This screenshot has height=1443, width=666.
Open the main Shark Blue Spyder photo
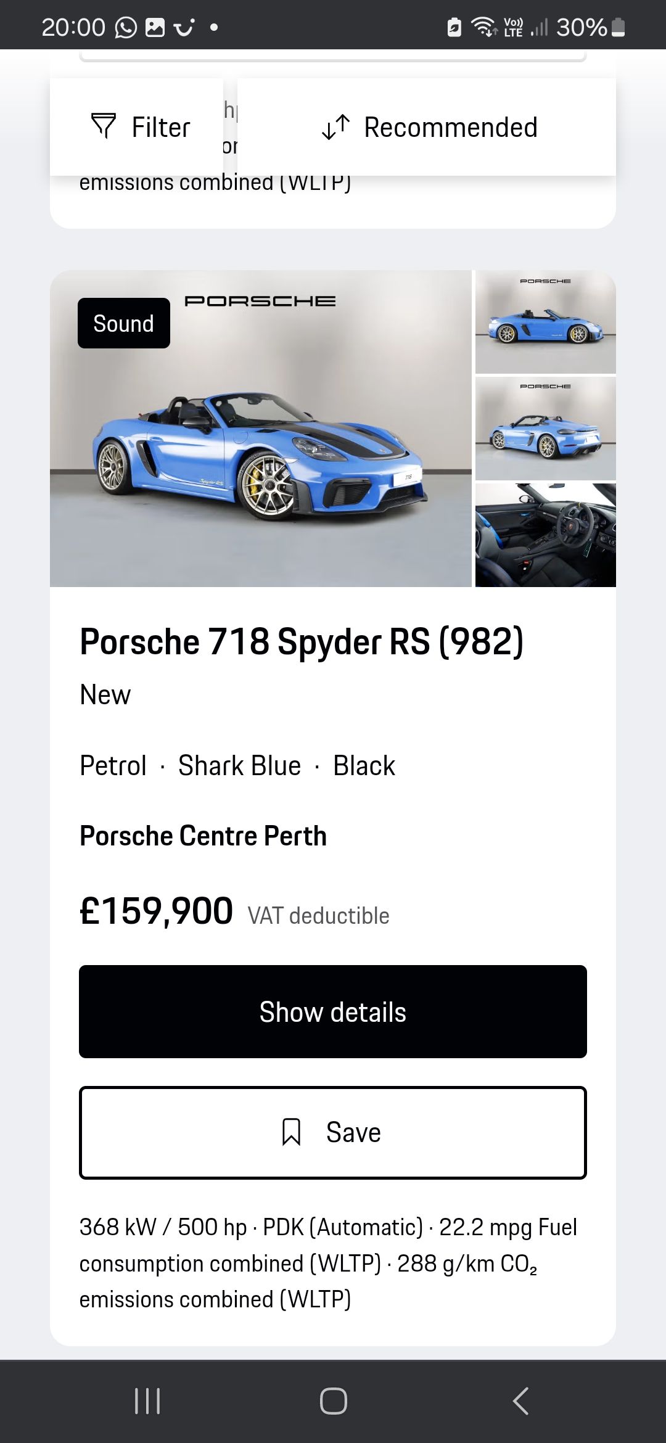point(260,444)
